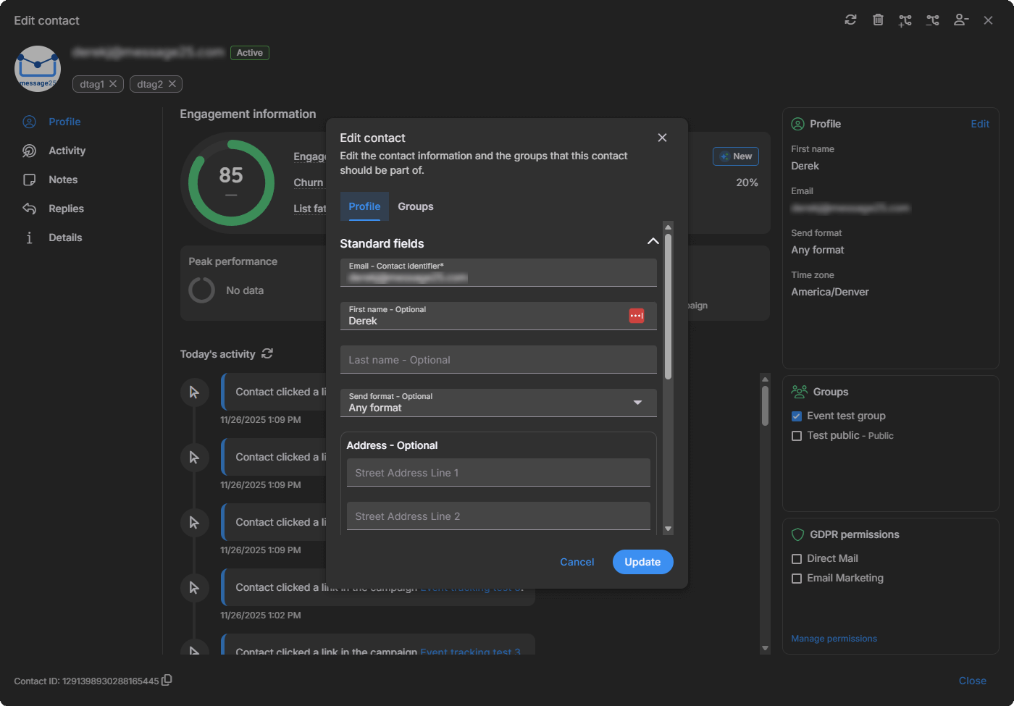Collapse the Standard fields section
Screen dimensions: 1014x706
(x=653, y=241)
